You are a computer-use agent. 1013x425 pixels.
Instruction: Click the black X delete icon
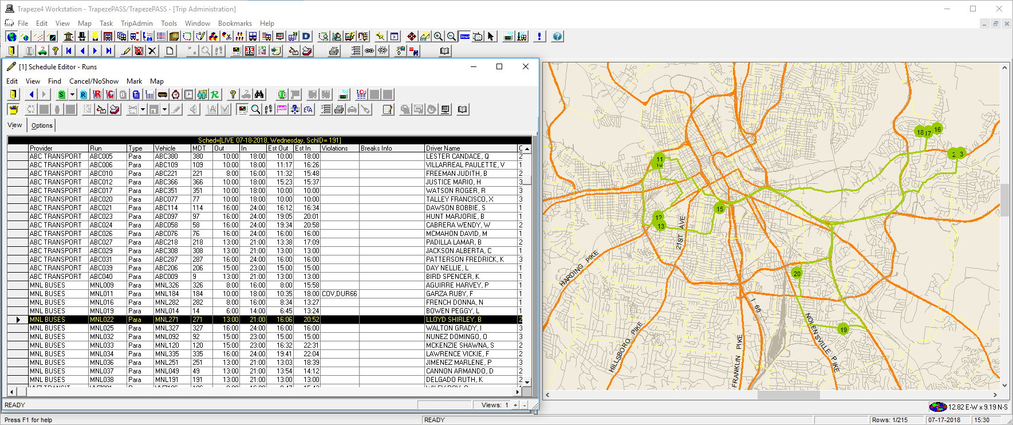click(152, 51)
